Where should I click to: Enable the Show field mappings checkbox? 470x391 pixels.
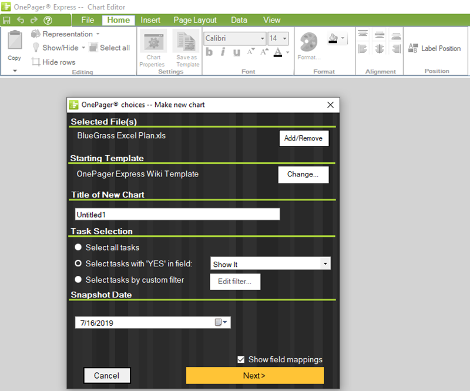click(241, 359)
